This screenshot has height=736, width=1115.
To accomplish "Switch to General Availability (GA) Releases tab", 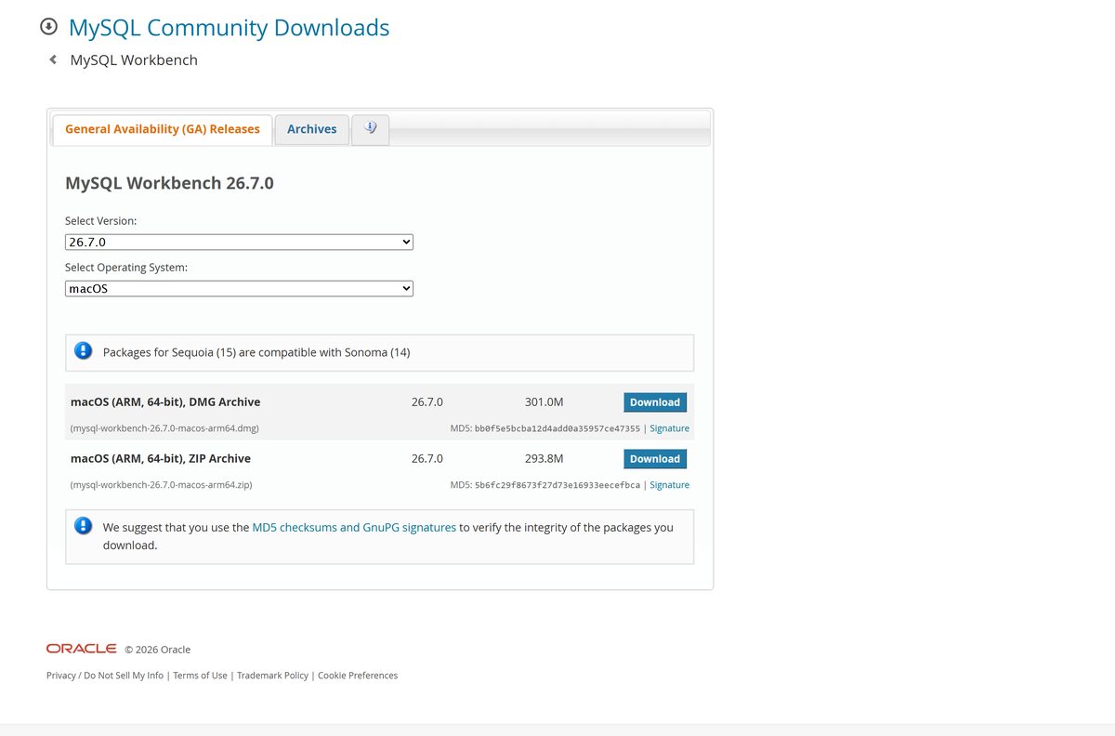I will [163, 129].
